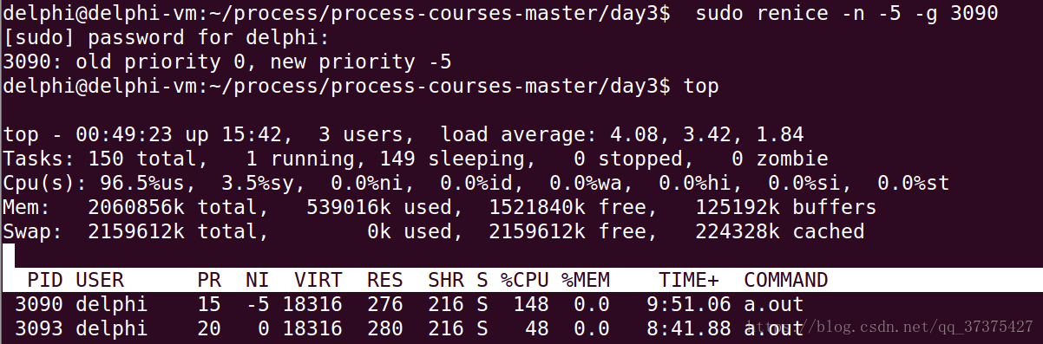Click the a.out command in row 3090

coord(774,305)
